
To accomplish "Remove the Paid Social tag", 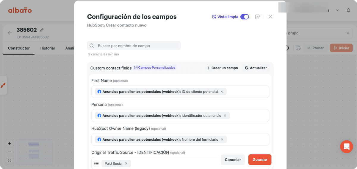I will click(126, 163).
